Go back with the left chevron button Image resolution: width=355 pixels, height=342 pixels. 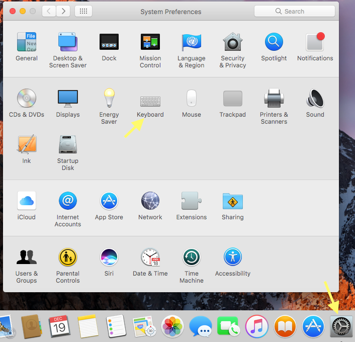click(49, 11)
